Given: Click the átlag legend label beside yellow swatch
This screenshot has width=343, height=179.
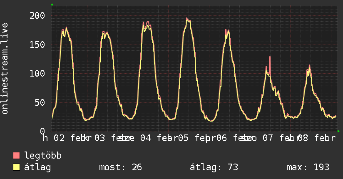Looking at the screenshot, I should (x=37, y=167).
